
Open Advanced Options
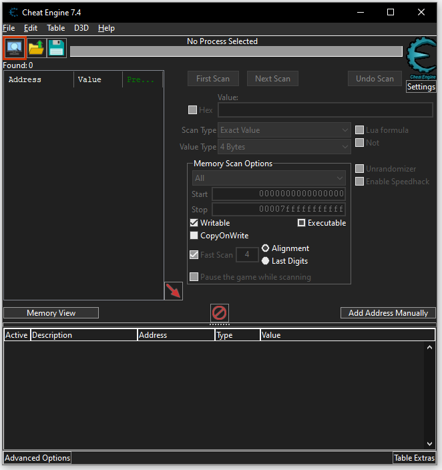(x=37, y=458)
